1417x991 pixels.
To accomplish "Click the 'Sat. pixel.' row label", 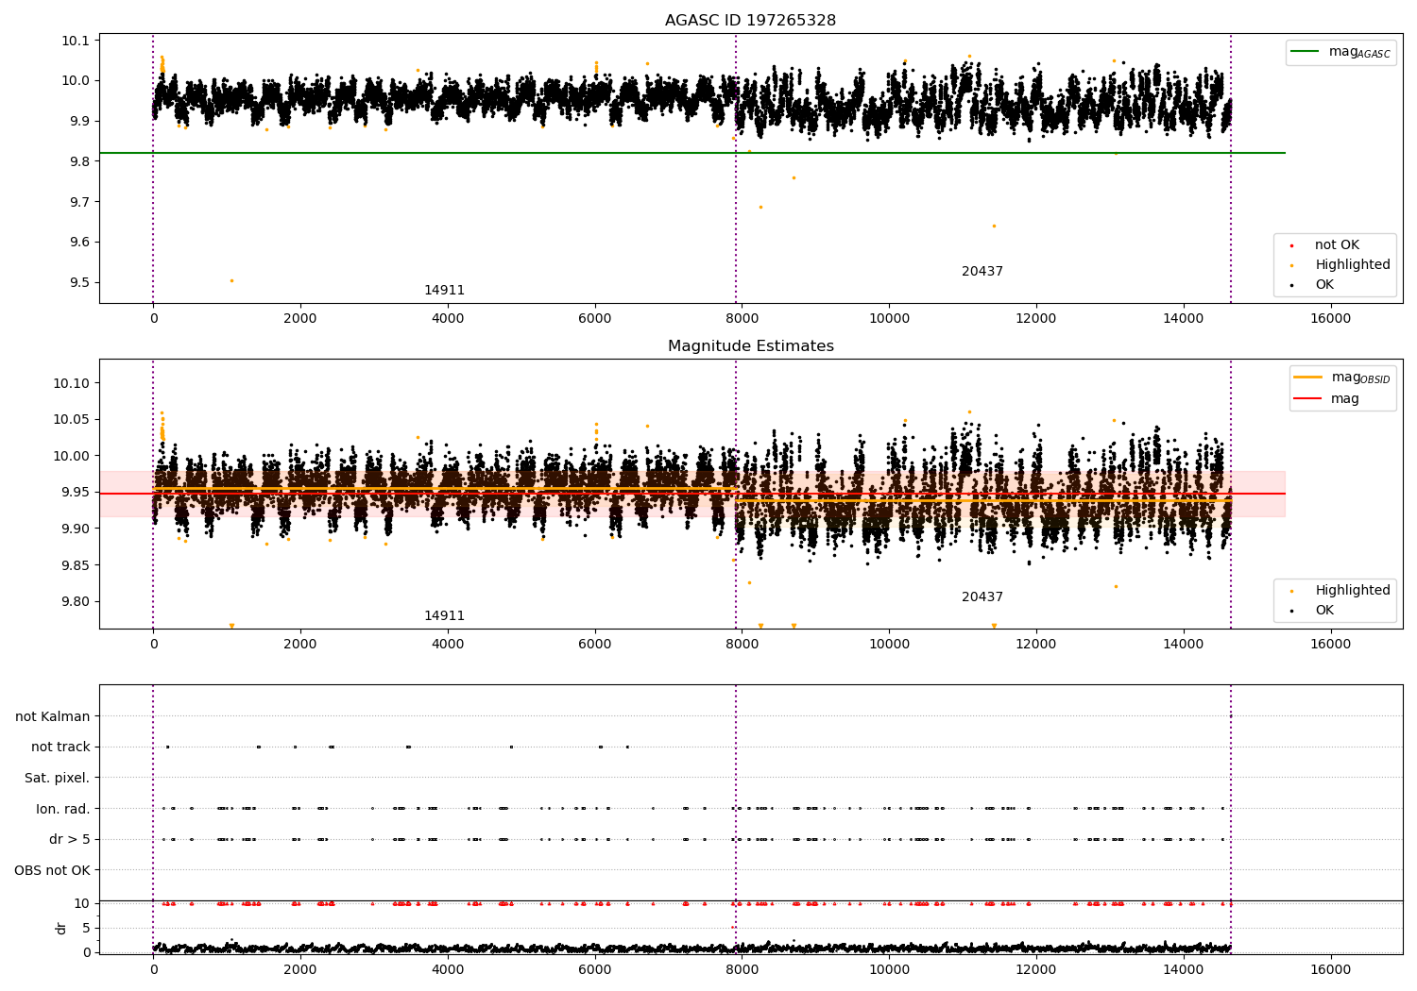I will click(57, 778).
